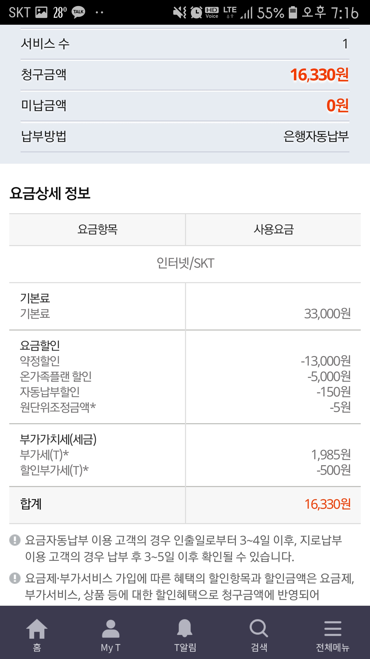The width and height of the screenshot is (370, 659).
Task: Tap the 은행자동납부 payment method value
Action: tap(316, 136)
